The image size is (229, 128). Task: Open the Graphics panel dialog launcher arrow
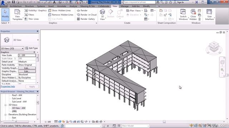pos(96,23)
